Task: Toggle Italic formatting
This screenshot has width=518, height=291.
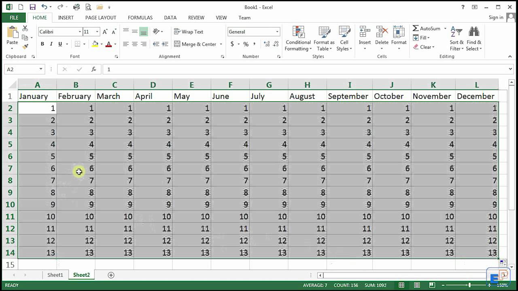Action: pyautogui.click(x=51, y=44)
